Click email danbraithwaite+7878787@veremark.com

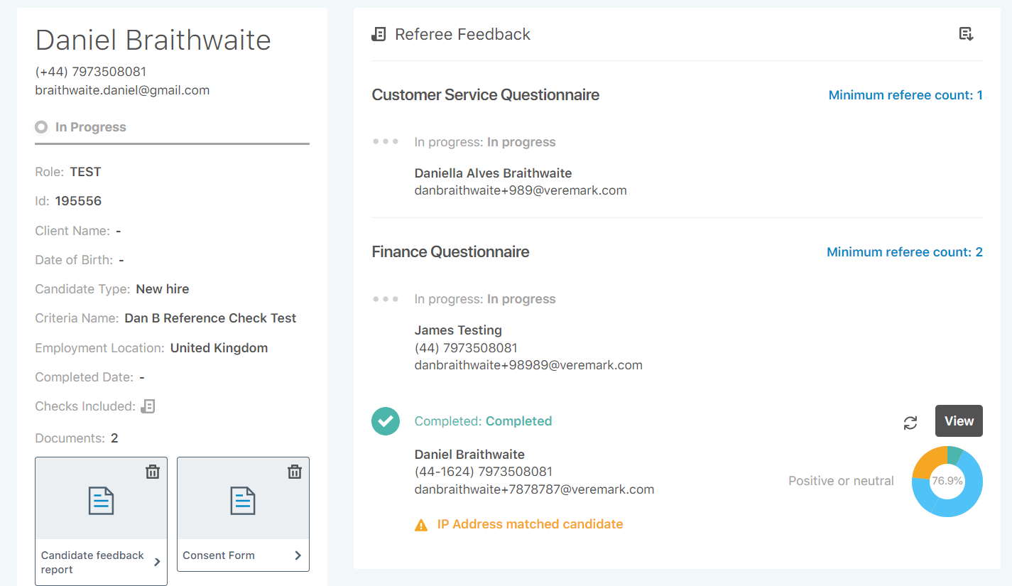coord(534,489)
